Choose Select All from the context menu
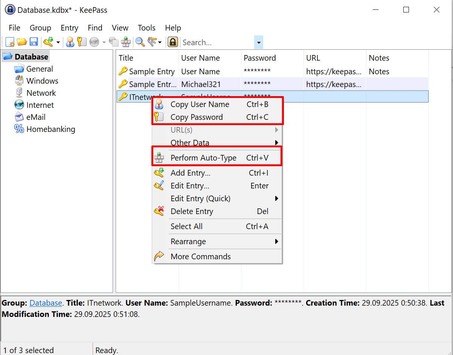The image size is (453, 355). [186, 226]
